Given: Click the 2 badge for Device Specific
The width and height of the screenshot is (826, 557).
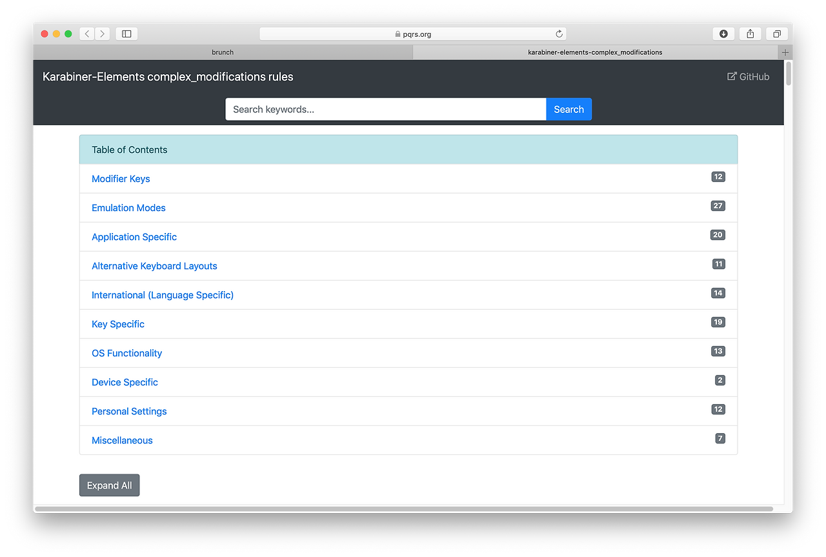Looking at the screenshot, I should (x=720, y=380).
